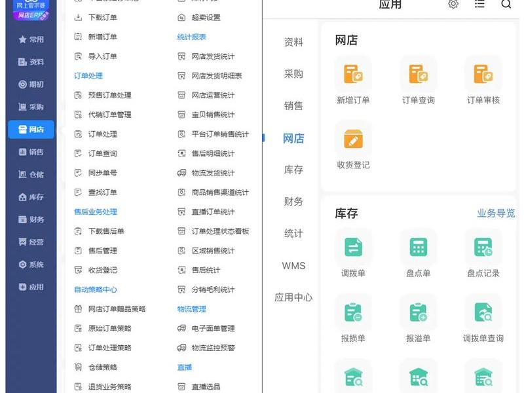Open 原始订单策略 menu entry

(x=103, y=328)
